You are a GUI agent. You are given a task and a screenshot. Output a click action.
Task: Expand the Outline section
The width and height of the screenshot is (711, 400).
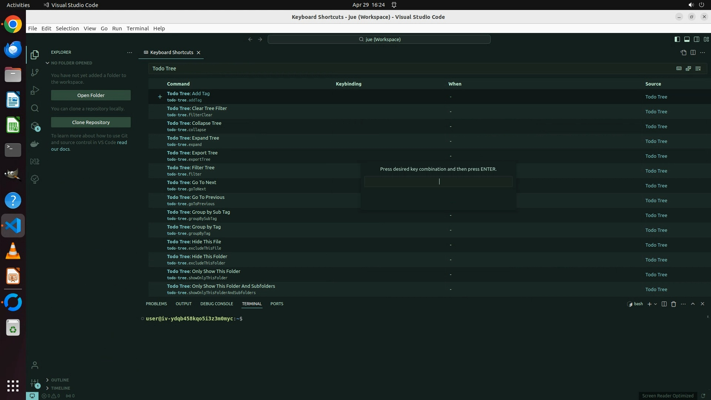pyautogui.click(x=60, y=380)
